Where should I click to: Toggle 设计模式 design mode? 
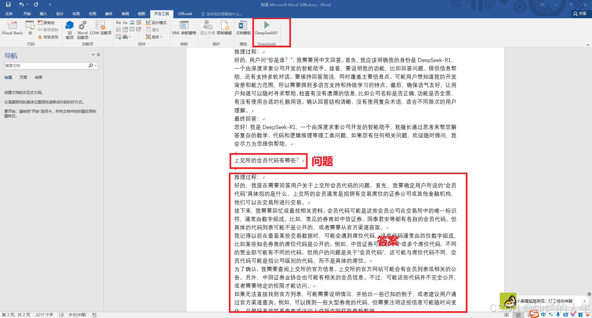pyautogui.click(x=156, y=23)
